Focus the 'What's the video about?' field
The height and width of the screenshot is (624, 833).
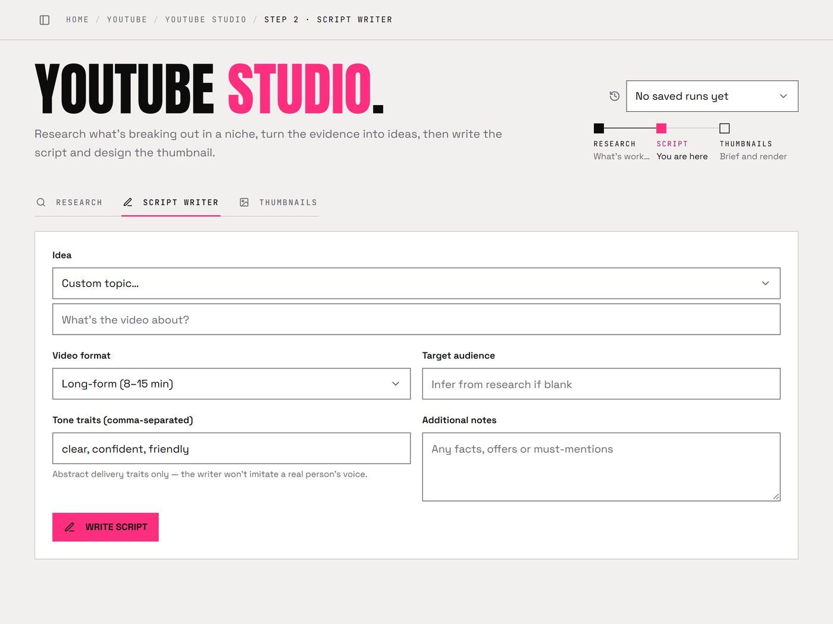coord(416,320)
